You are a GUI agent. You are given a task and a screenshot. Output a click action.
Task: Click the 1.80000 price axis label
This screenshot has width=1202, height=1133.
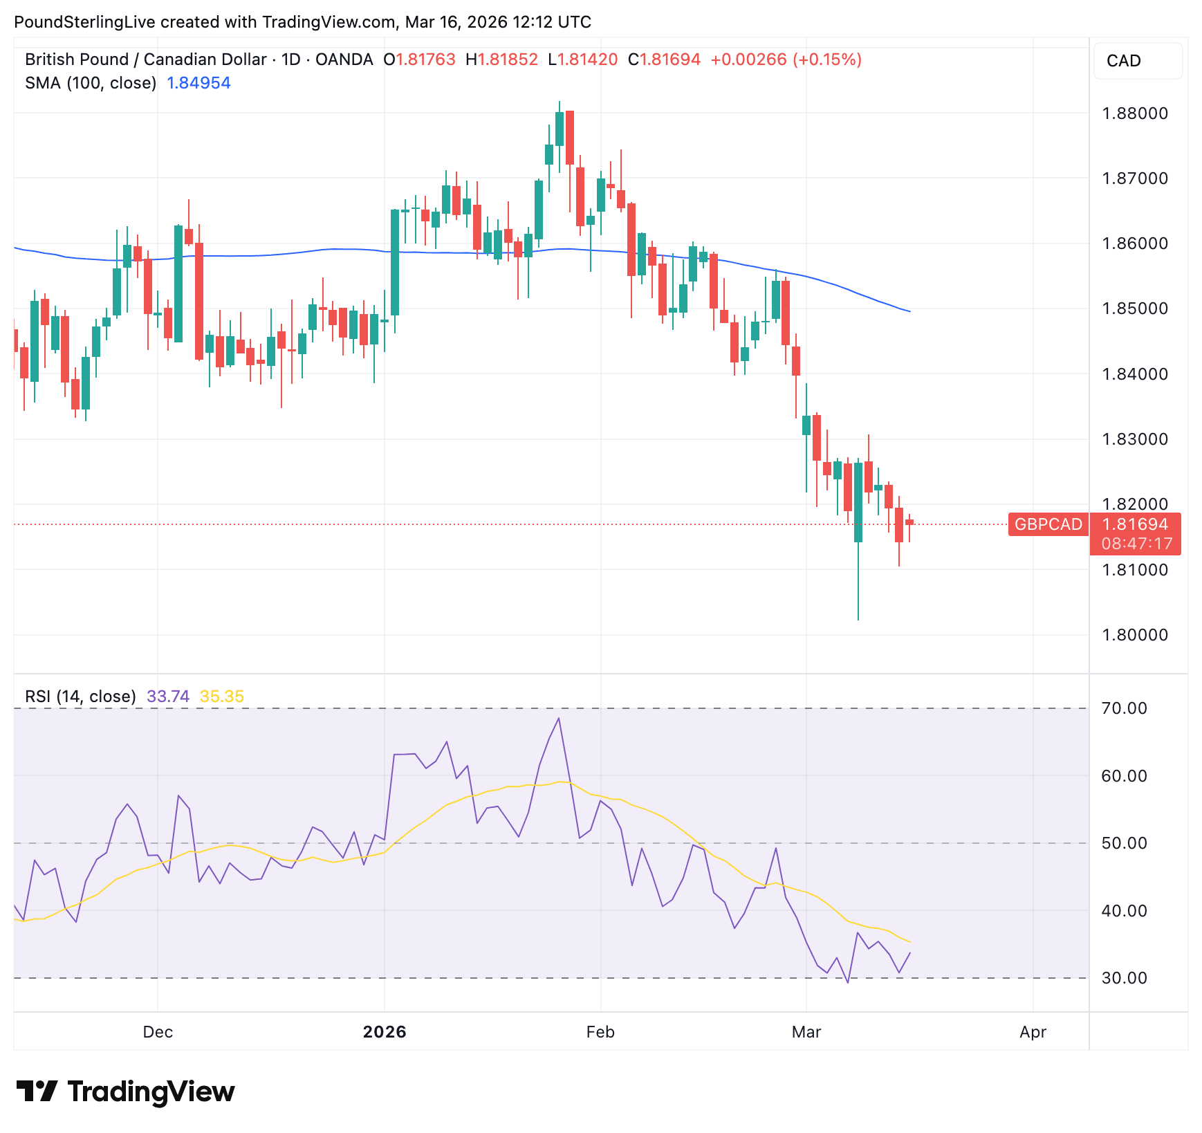coord(1134,635)
